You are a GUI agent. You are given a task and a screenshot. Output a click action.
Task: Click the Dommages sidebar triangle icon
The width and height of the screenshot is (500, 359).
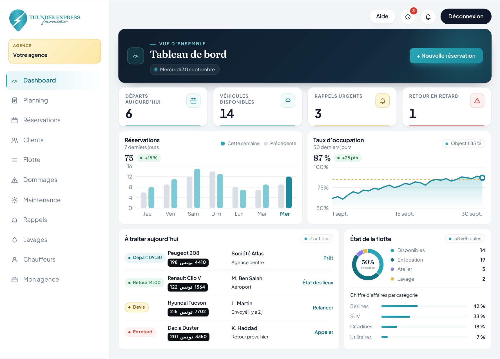click(15, 180)
